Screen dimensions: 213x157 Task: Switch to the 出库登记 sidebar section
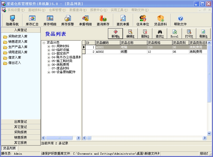(20, 122)
